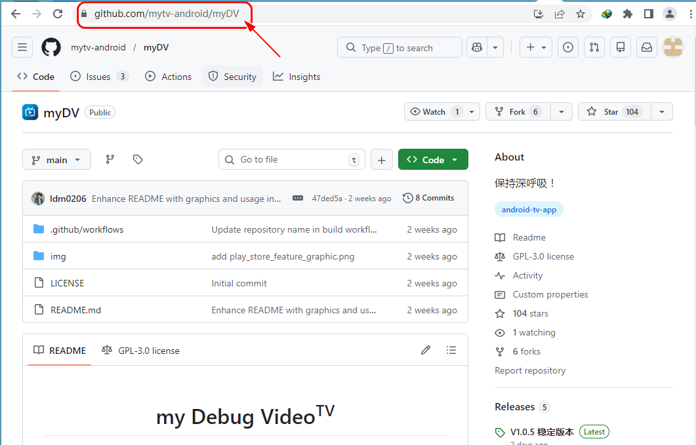Image resolution: width=696 pixels, height=445 pixels.
Task: Select the README tab
Action: pos(60,351)
